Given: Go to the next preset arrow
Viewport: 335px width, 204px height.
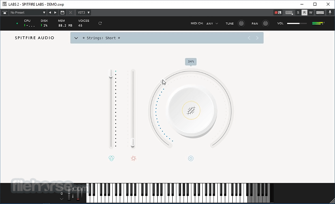Looking at the screenshot, I should 55,12.
